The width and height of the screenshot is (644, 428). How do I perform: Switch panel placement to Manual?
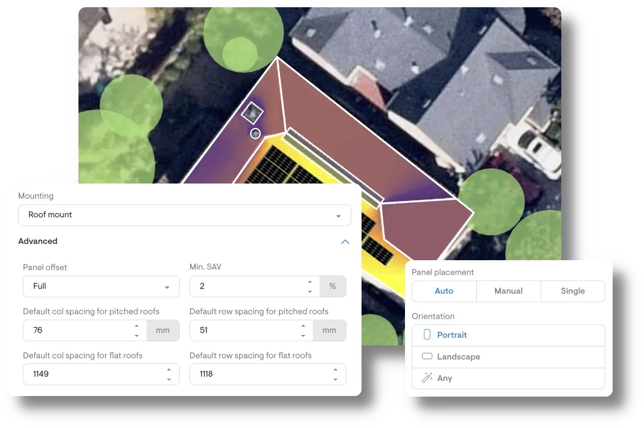pos(508,291)
